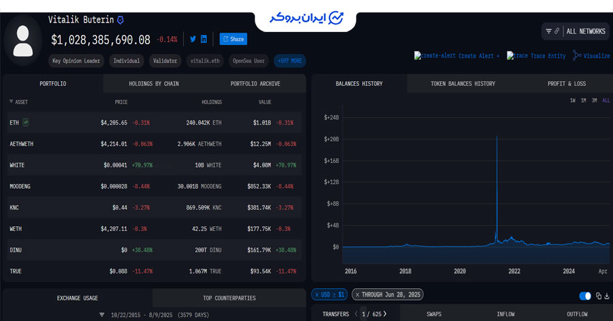Open the Twitter profile icon
613x321 pixels.
pos(193,39)
